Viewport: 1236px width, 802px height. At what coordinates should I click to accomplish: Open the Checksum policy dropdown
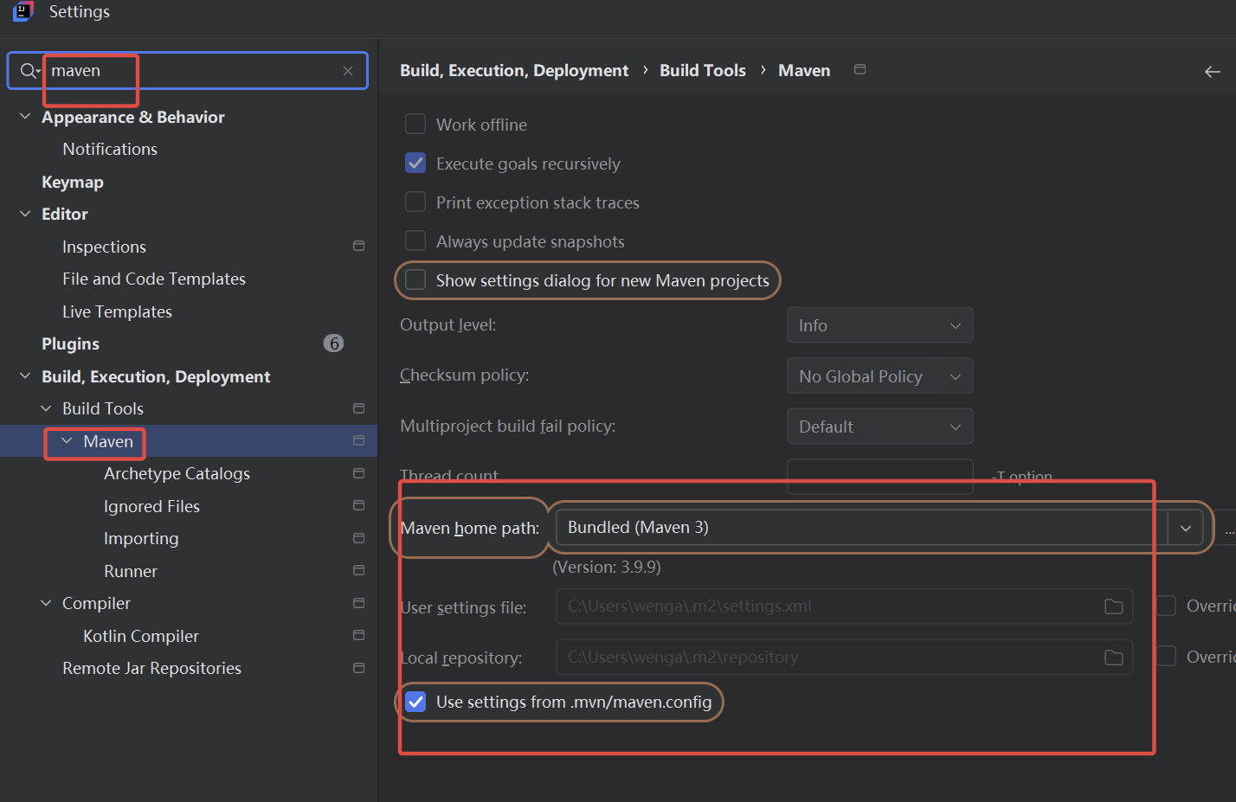click(879, 376)
